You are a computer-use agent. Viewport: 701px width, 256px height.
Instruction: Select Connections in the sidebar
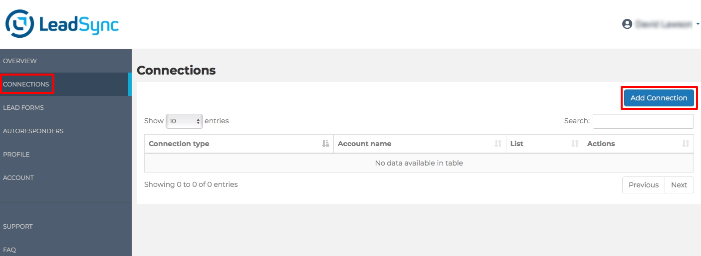tap(26, 84)
